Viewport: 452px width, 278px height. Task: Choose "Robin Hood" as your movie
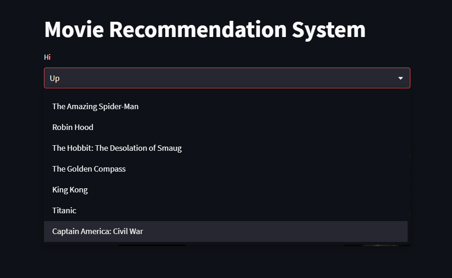(73, 127)
